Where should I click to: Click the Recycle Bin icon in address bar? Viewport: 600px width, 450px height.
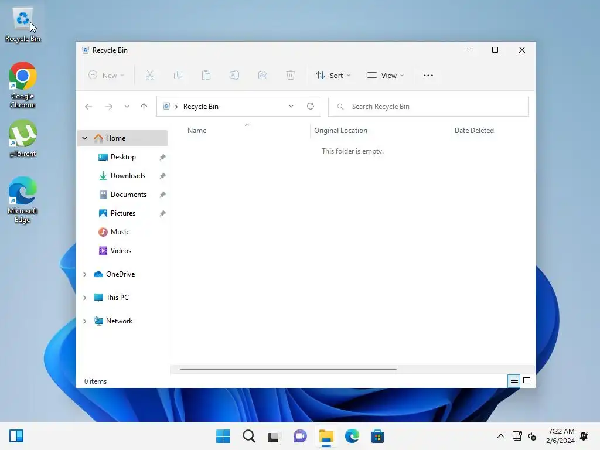tap(166, 107)
